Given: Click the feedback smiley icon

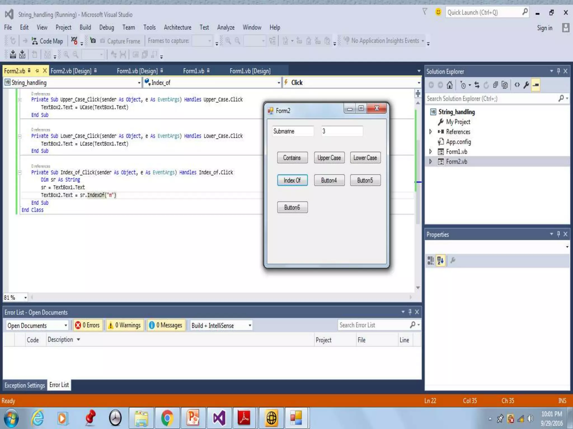Looking at the screenshot, I should pyautogui.click(x=438, y=12).
